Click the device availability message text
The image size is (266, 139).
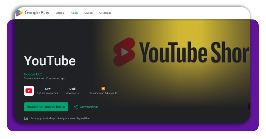coord(60,118)
